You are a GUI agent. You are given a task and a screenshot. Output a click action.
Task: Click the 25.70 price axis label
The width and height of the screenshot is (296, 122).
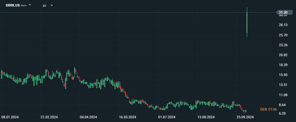tap(283, 35)
